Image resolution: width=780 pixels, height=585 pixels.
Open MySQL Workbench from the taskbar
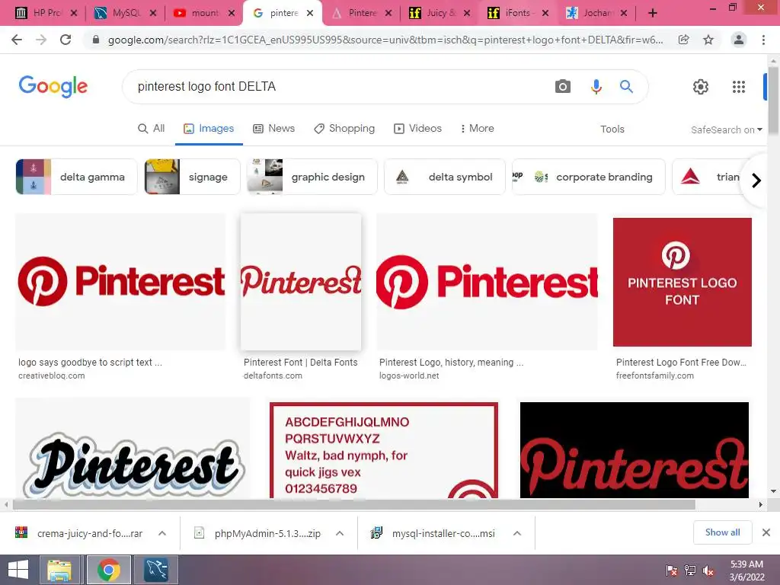point(157,570)
